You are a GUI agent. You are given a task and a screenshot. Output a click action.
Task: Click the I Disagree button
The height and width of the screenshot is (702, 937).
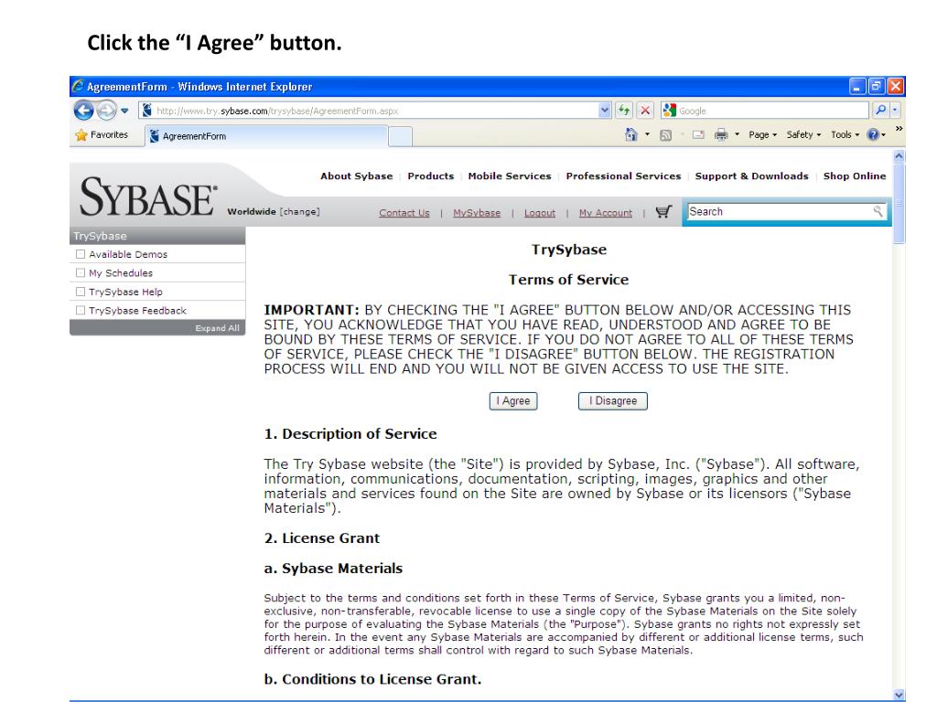pyautogui.click(x=612, y=401)
